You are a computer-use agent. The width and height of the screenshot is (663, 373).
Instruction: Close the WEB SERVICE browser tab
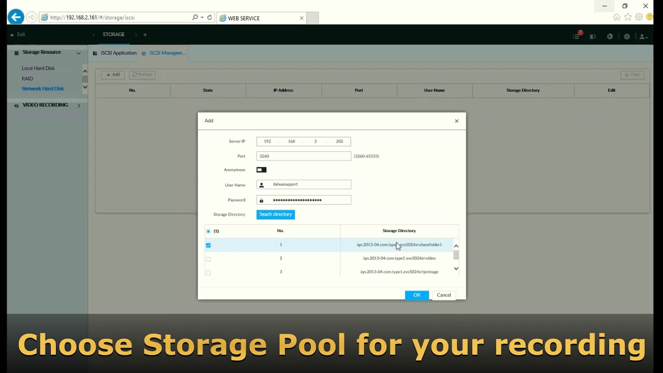pos(301,18)
